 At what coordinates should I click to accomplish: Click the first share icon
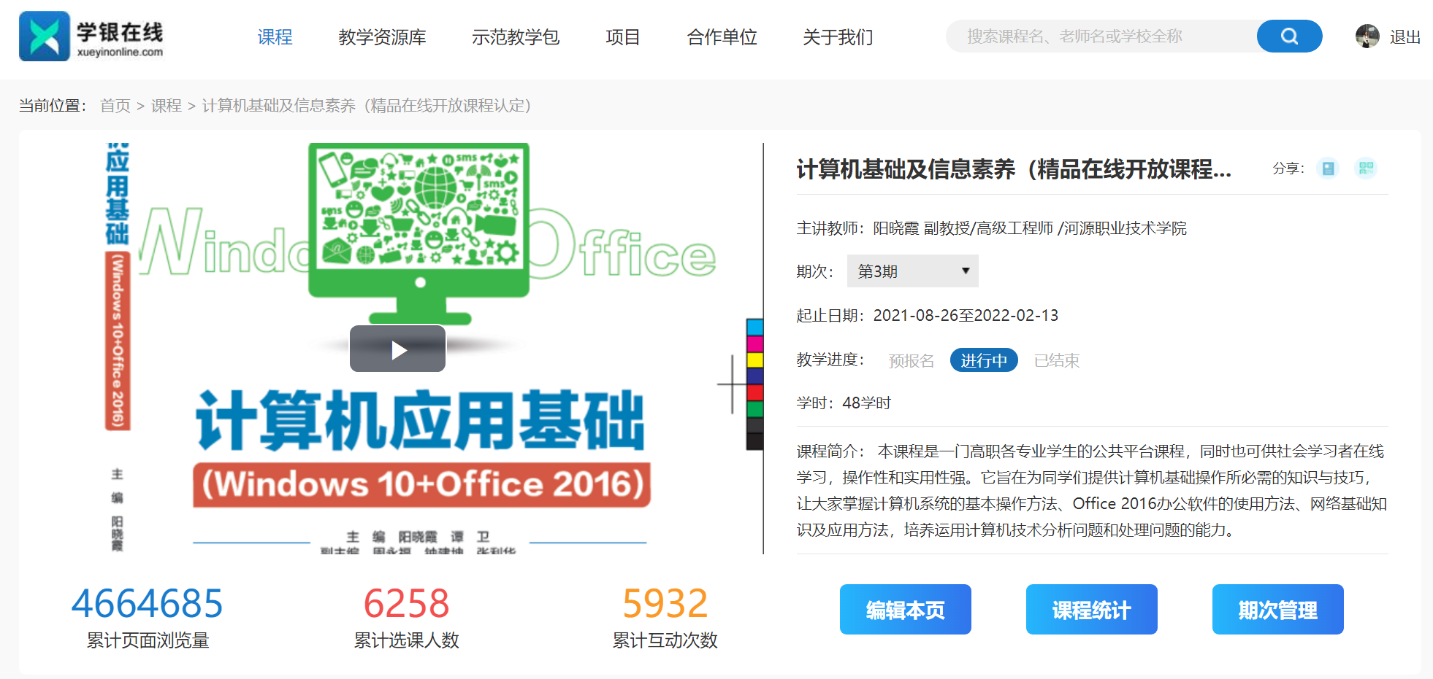(x=1328, y=168)
